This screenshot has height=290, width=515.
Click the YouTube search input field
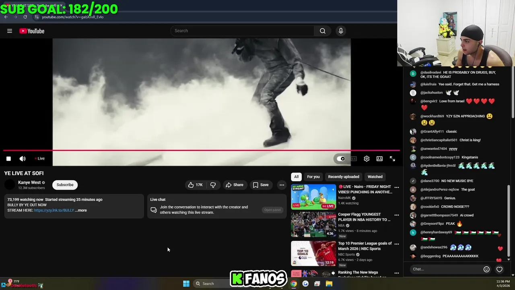coord(242,31)
